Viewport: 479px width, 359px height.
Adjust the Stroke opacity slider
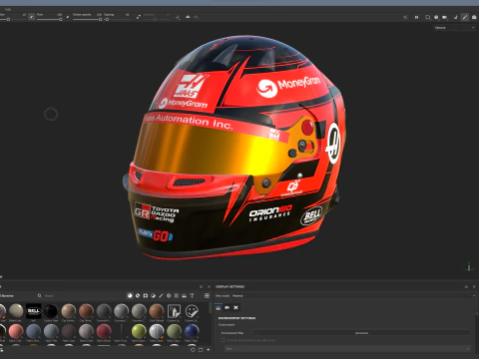click(87, 19)
